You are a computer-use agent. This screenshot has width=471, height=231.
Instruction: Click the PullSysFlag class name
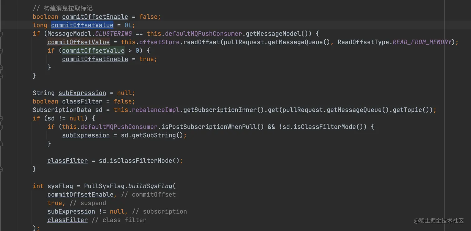[104, 186]
